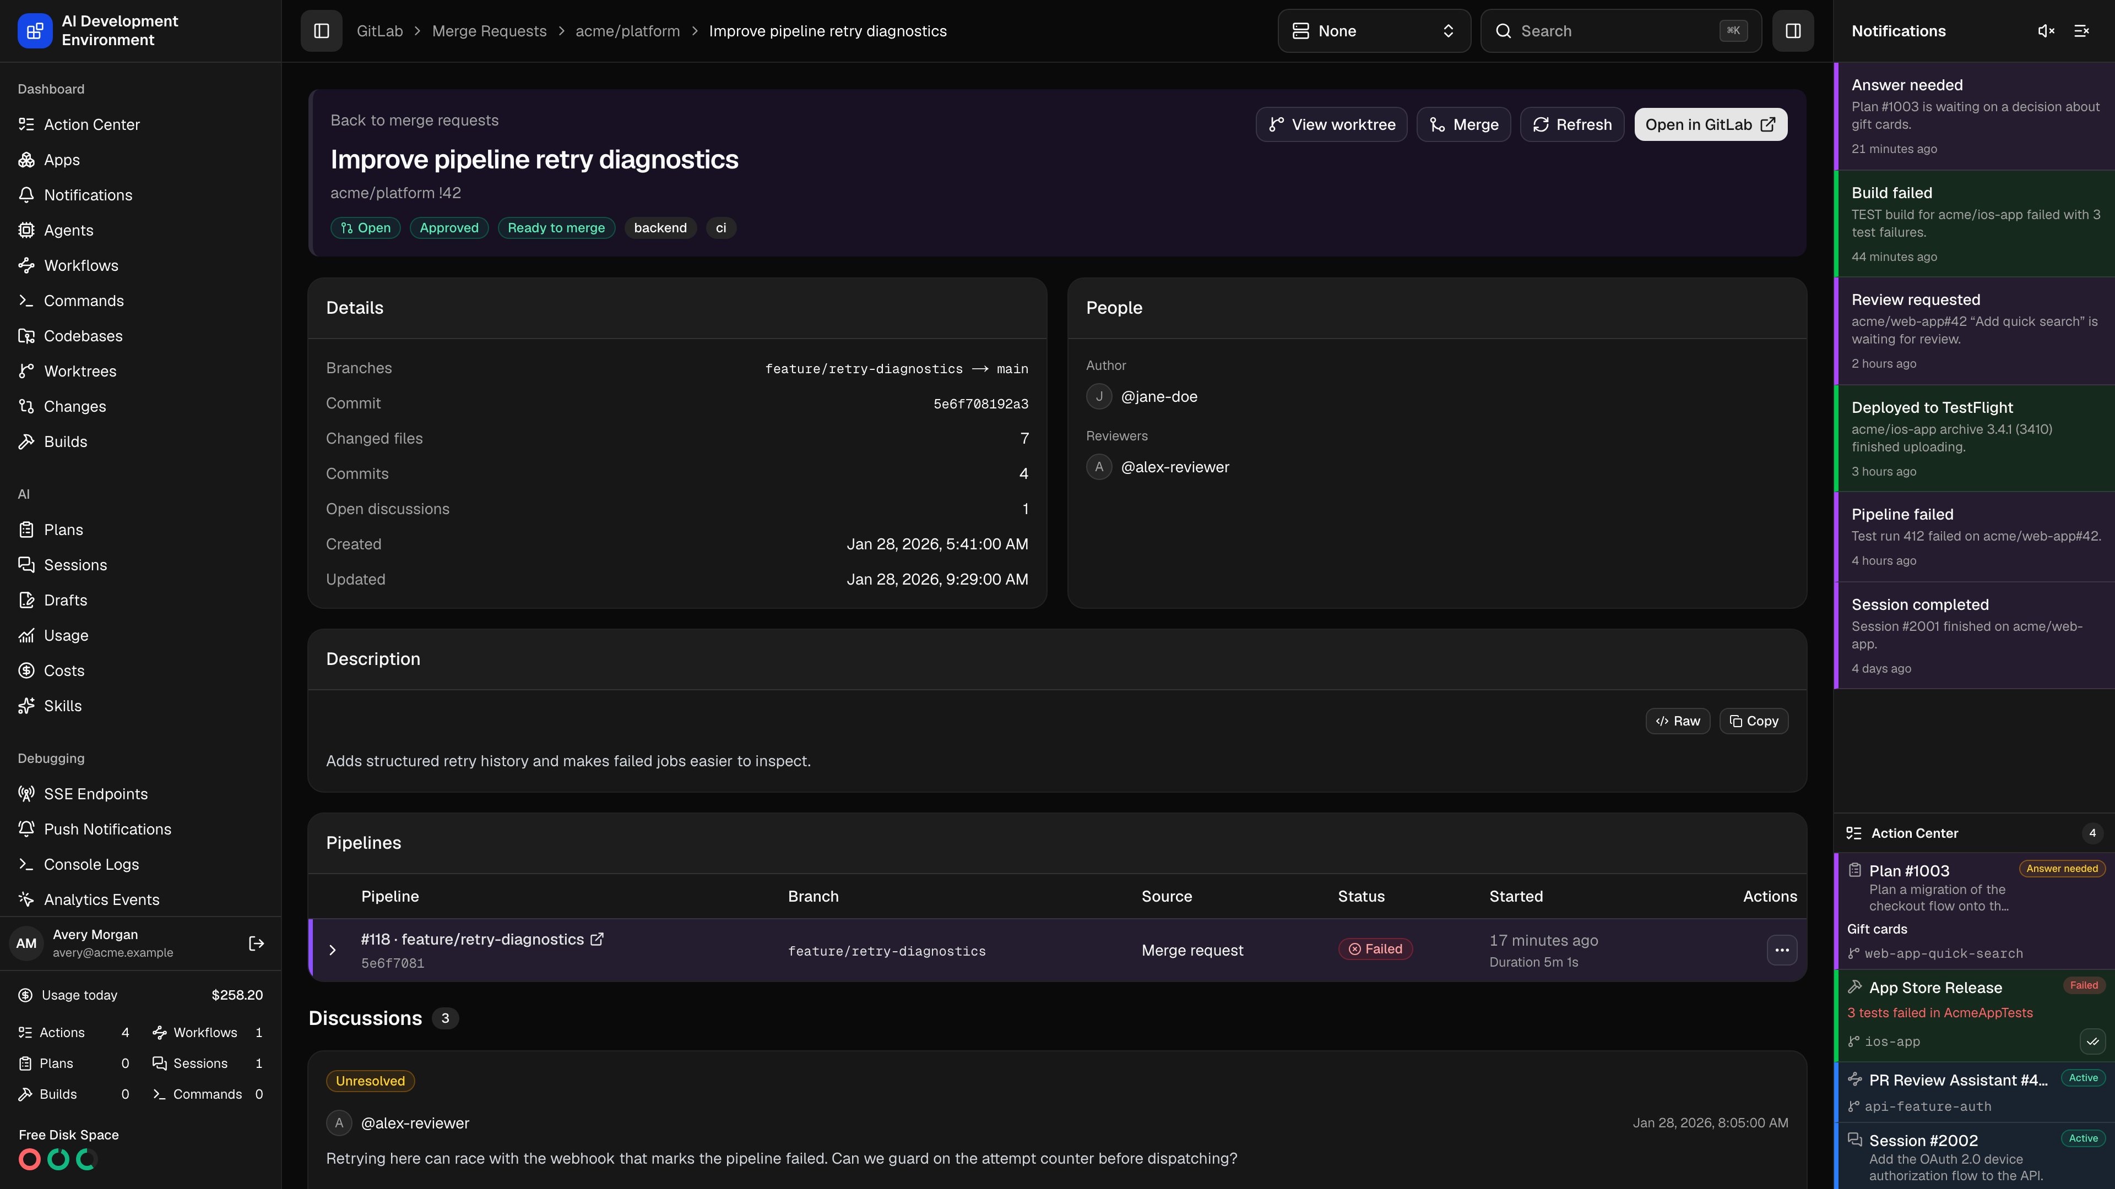Click Merge Requests breadcrumb
The image size is (2115, 1189).
click(489, 31)
